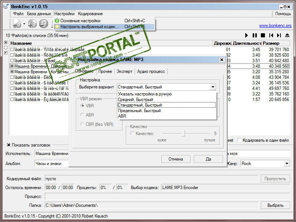296x222 pixels.
Task: Click the Папка path field
Action: 152,205
